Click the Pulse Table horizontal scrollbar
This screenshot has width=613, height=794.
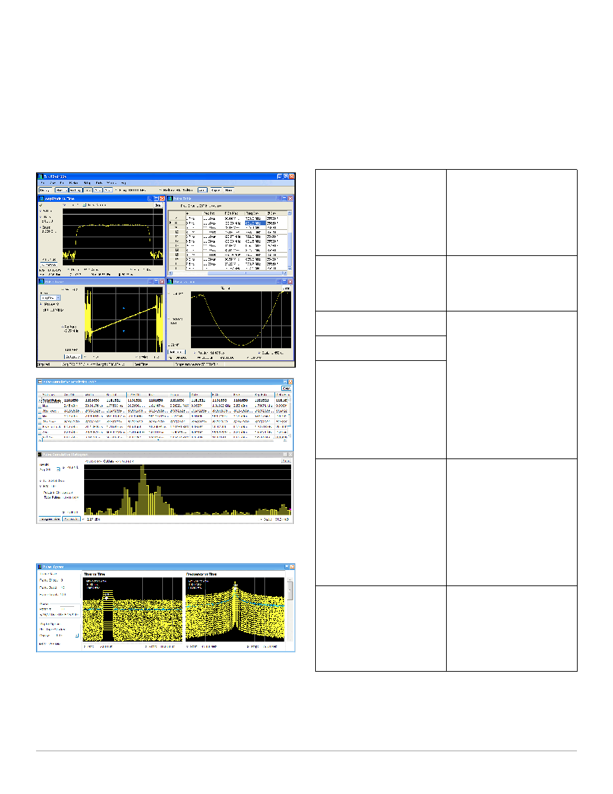click(x=228, y=273)
